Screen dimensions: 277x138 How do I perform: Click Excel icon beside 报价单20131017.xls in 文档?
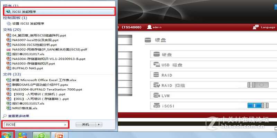(8, 54)
